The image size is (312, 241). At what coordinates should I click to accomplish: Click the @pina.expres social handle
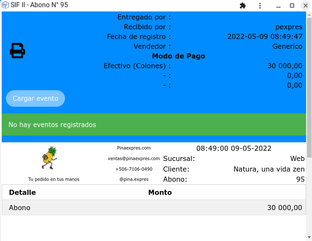coord(134,179)
